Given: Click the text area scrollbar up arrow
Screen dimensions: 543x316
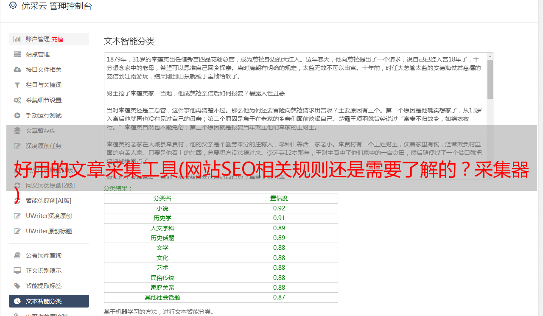Looking at the screenshot, I should (x=490, y=56).
